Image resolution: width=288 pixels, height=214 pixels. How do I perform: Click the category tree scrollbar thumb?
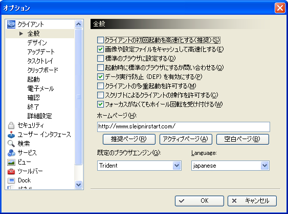[79, 97]
